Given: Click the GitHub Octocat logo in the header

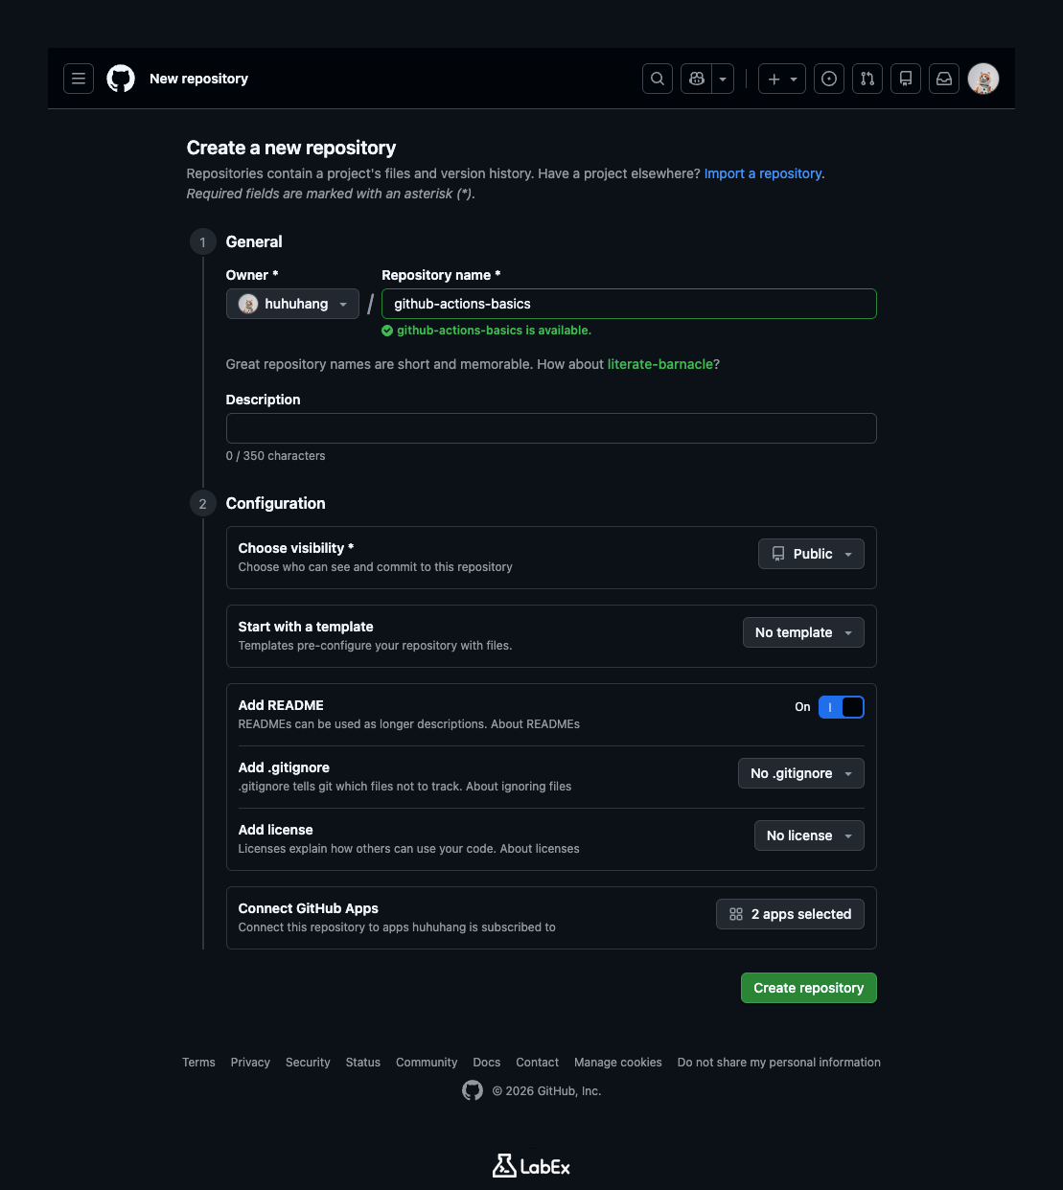Looking at the screenshot, I should tap(121, 79).
